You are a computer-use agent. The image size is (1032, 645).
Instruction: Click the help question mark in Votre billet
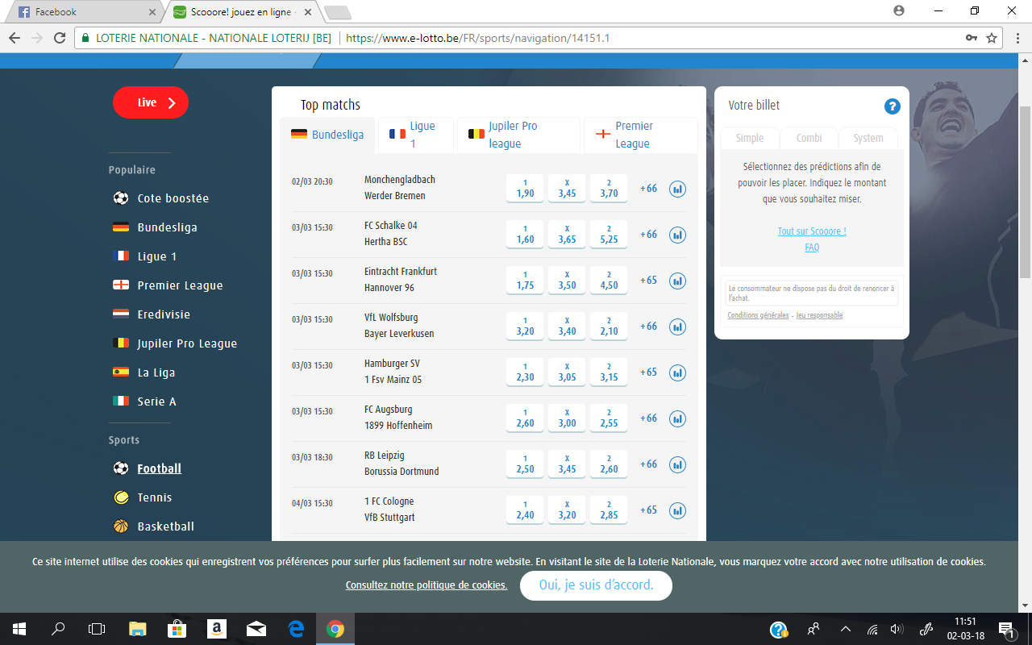[892, 106]
